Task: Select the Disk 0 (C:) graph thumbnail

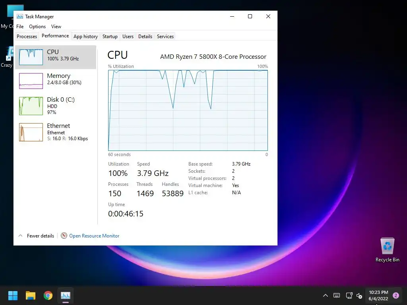Action: pos(31,106)
